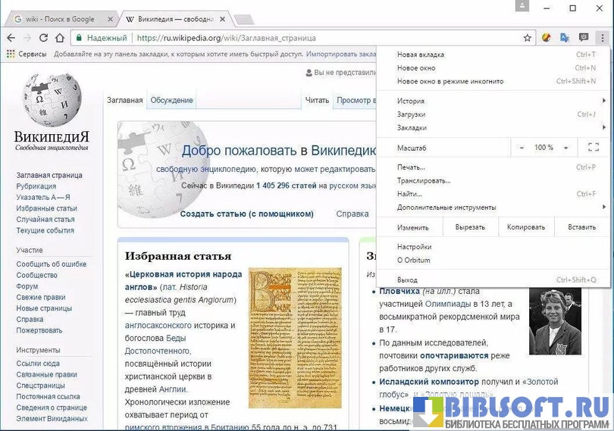Zoom in with the plus button
The height and width of the screenshot is (431, 614).
565,148
